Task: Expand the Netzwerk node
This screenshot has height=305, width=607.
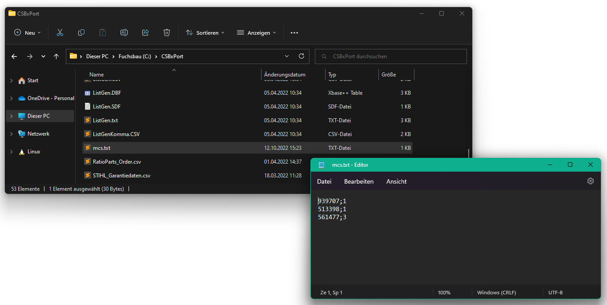Action: pos(12,134)
